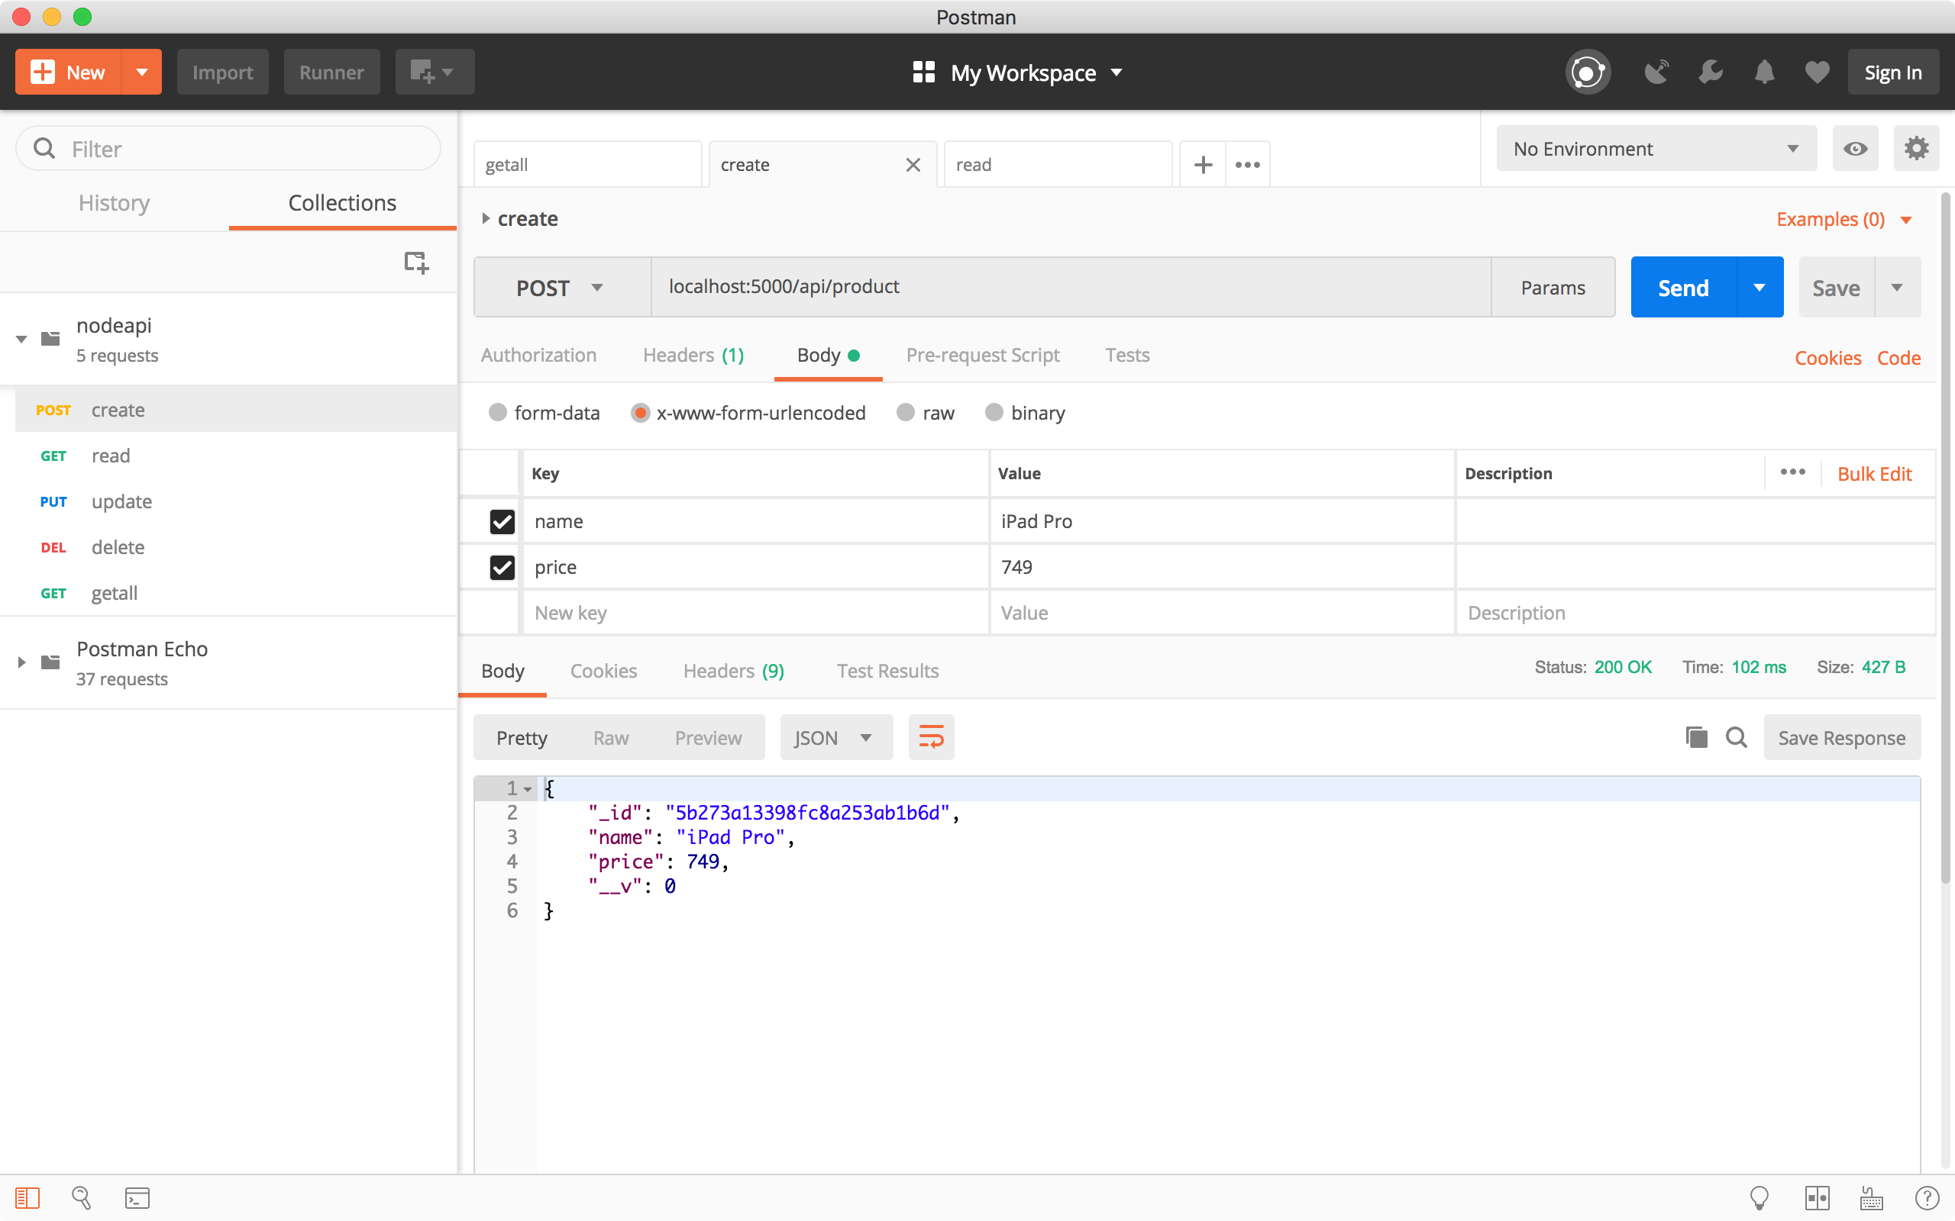Toggle line wrap in response viewer
Screen dimensions: 1955x1221
tap(931, 737)
